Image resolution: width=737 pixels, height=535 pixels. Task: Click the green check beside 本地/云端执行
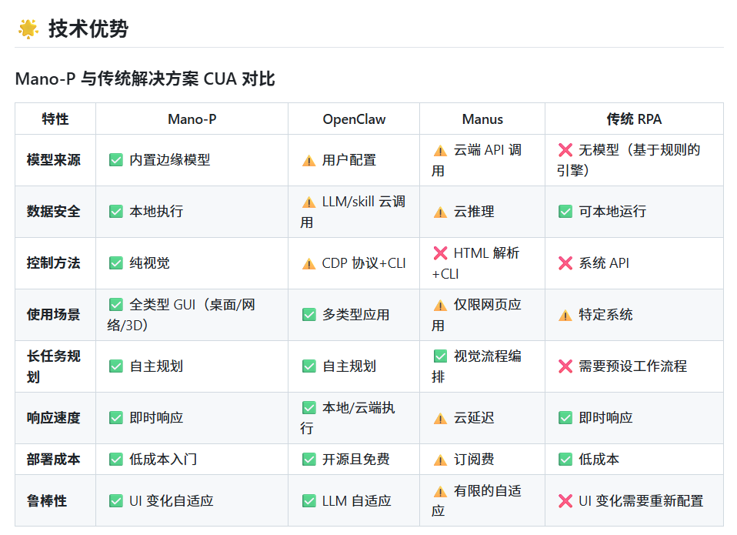tap(308, 407)
